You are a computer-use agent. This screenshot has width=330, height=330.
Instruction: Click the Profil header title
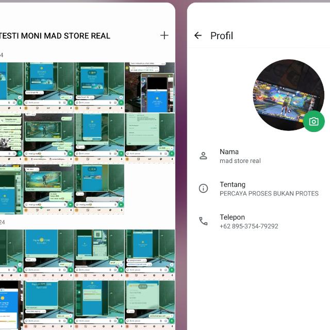[221, 36]
